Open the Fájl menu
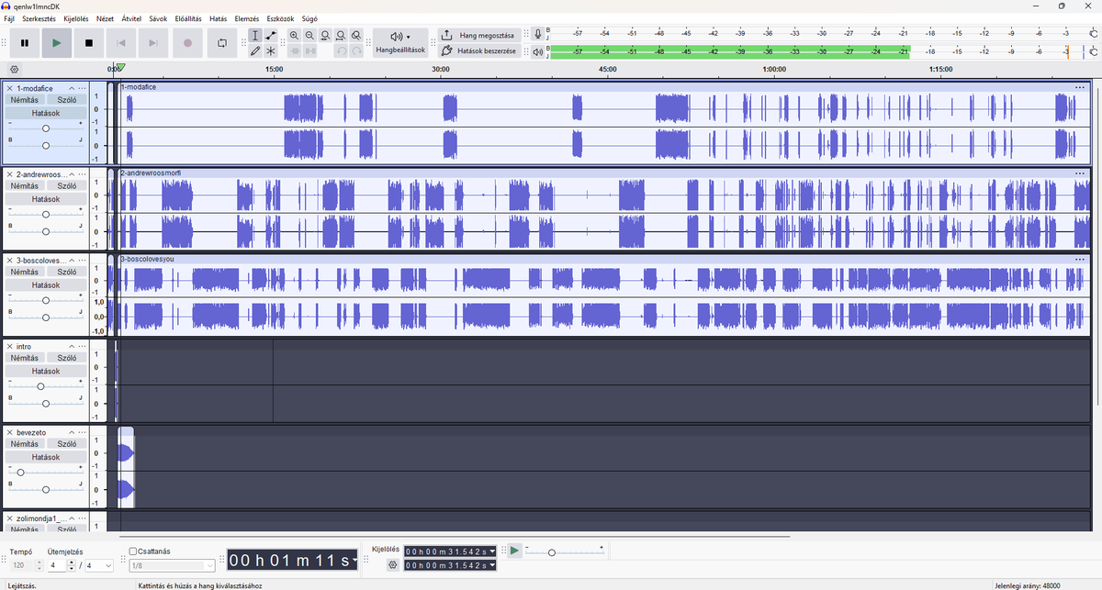This screenshot has width=1102, height=590. (x=9, y=18)
